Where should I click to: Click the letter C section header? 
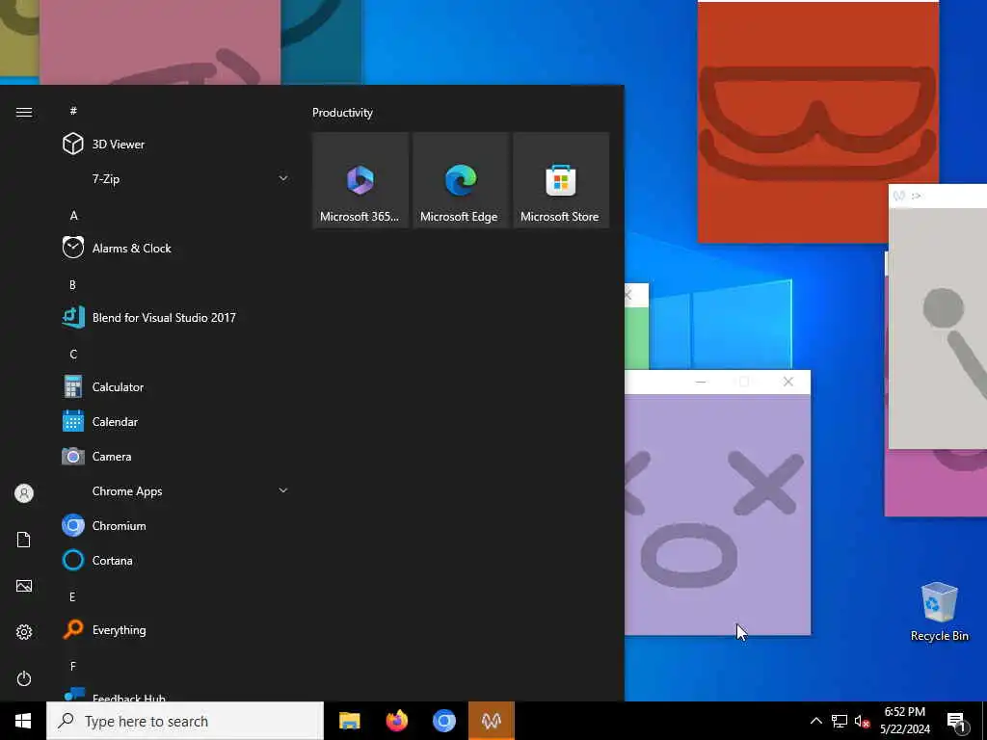(73, 355)
